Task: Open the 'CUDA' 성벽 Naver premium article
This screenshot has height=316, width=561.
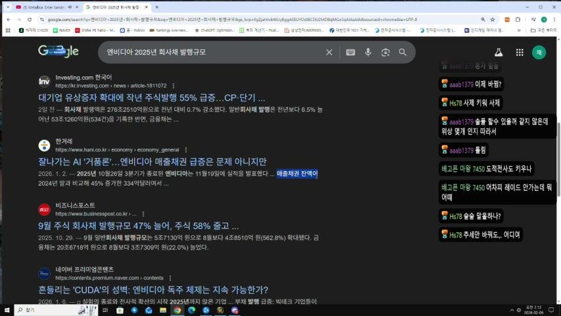Action: click(x=153, y=290)
